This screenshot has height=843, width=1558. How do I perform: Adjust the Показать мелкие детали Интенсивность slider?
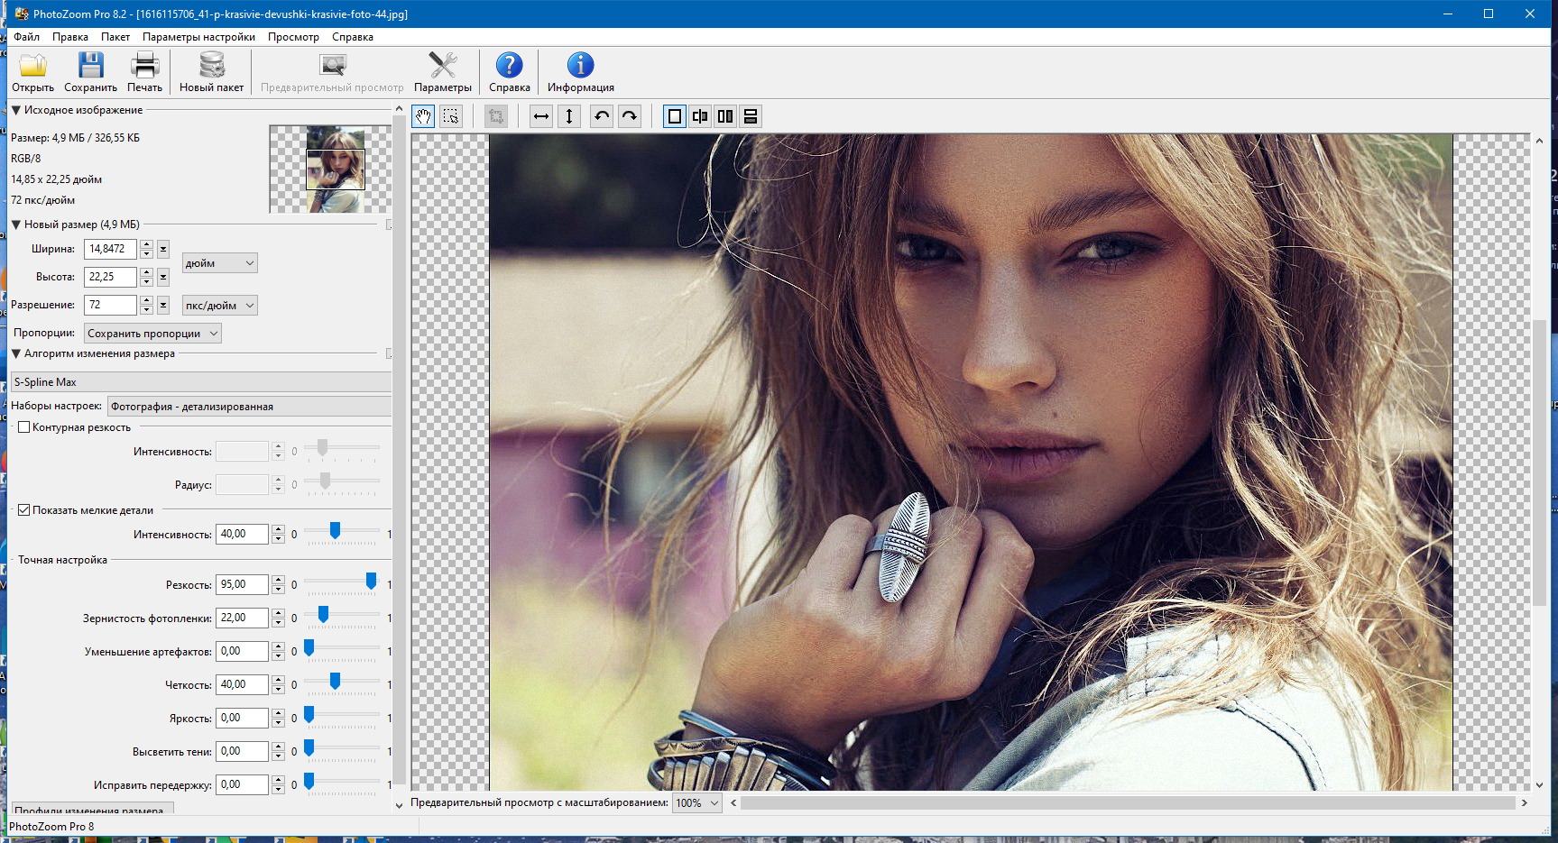tap(335, 531)
